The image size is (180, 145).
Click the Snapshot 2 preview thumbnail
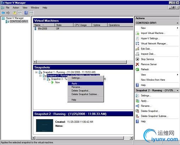point(45,126)
